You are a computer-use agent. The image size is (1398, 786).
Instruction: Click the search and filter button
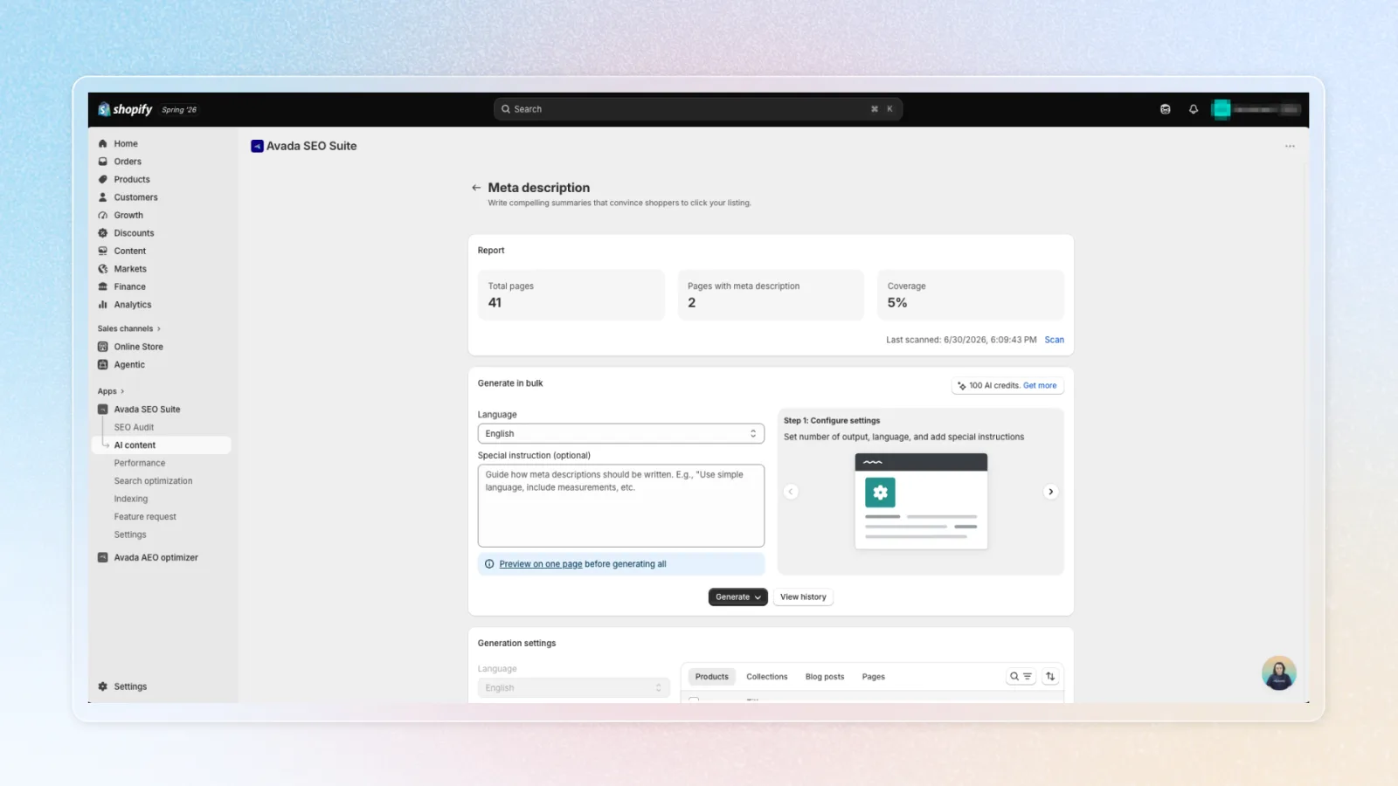pyautogui.click(x=1021, y=677)
